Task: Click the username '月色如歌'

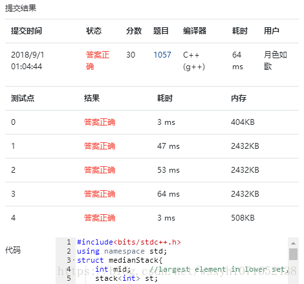Action: click(x=276, y=61)
